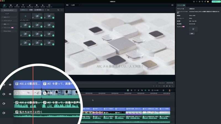Click the AI画像 button
This screenshot has width=221, height=124.
(x=31, y=10)
